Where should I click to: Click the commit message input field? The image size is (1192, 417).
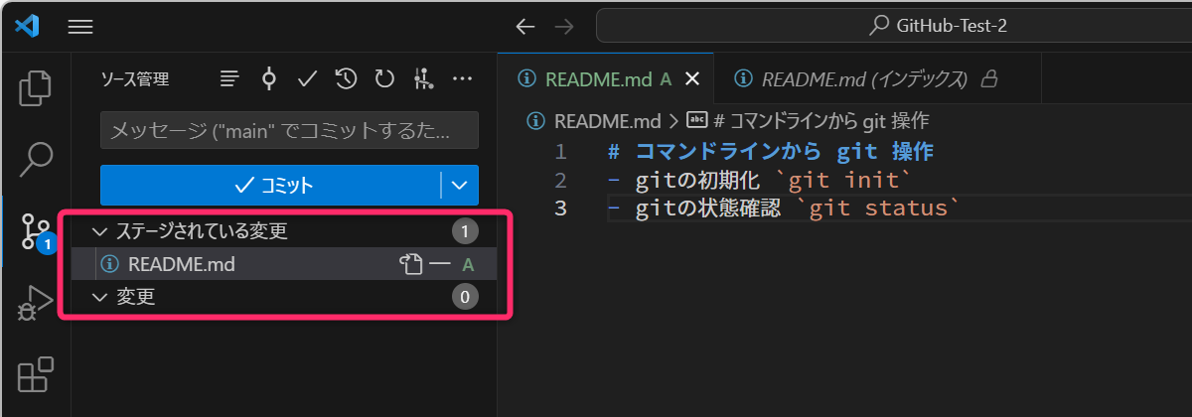289,130
